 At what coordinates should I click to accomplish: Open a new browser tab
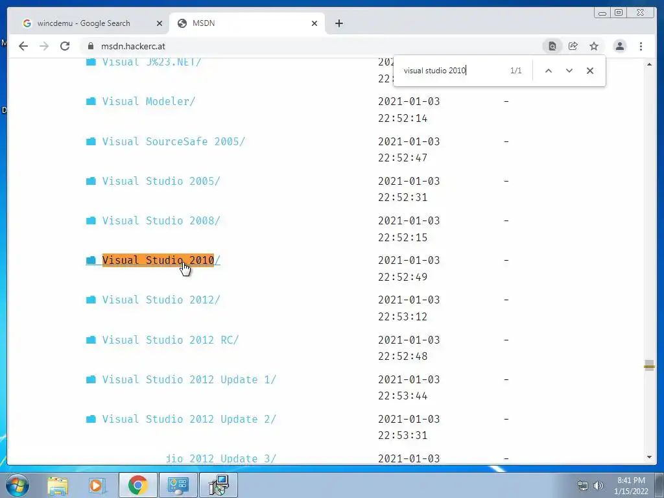click(x=338, y=23)
